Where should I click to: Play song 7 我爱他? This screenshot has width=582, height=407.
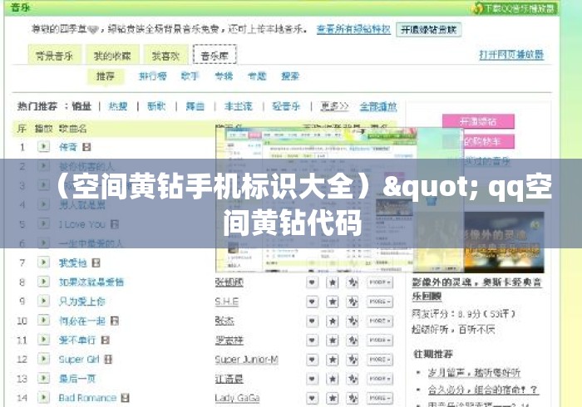click(43, 262)
